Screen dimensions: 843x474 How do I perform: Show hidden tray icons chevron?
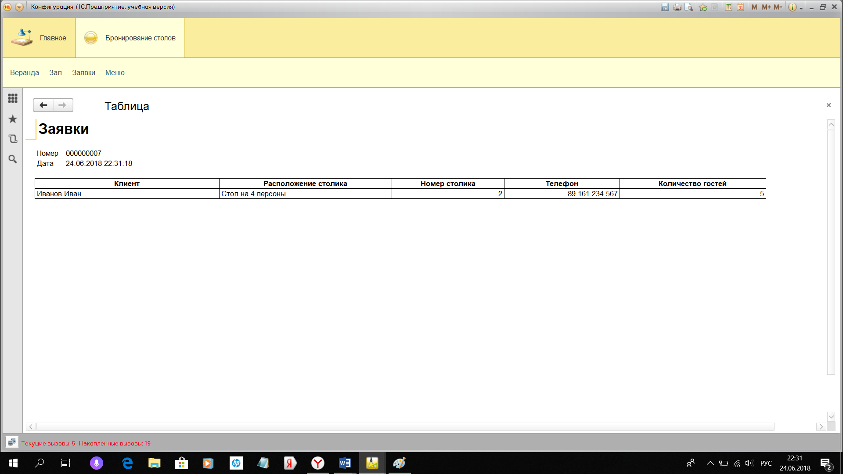(710, 463)
